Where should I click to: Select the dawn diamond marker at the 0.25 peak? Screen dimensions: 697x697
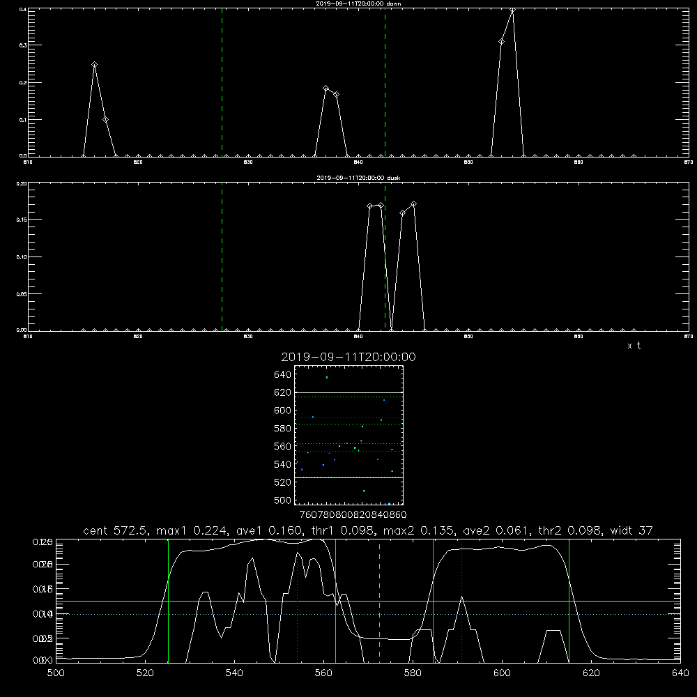(94, 65)
